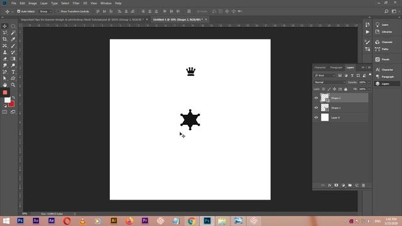Toggle filter for type layers
This screenshot has height=226, width=402.
tap(352, 75)
